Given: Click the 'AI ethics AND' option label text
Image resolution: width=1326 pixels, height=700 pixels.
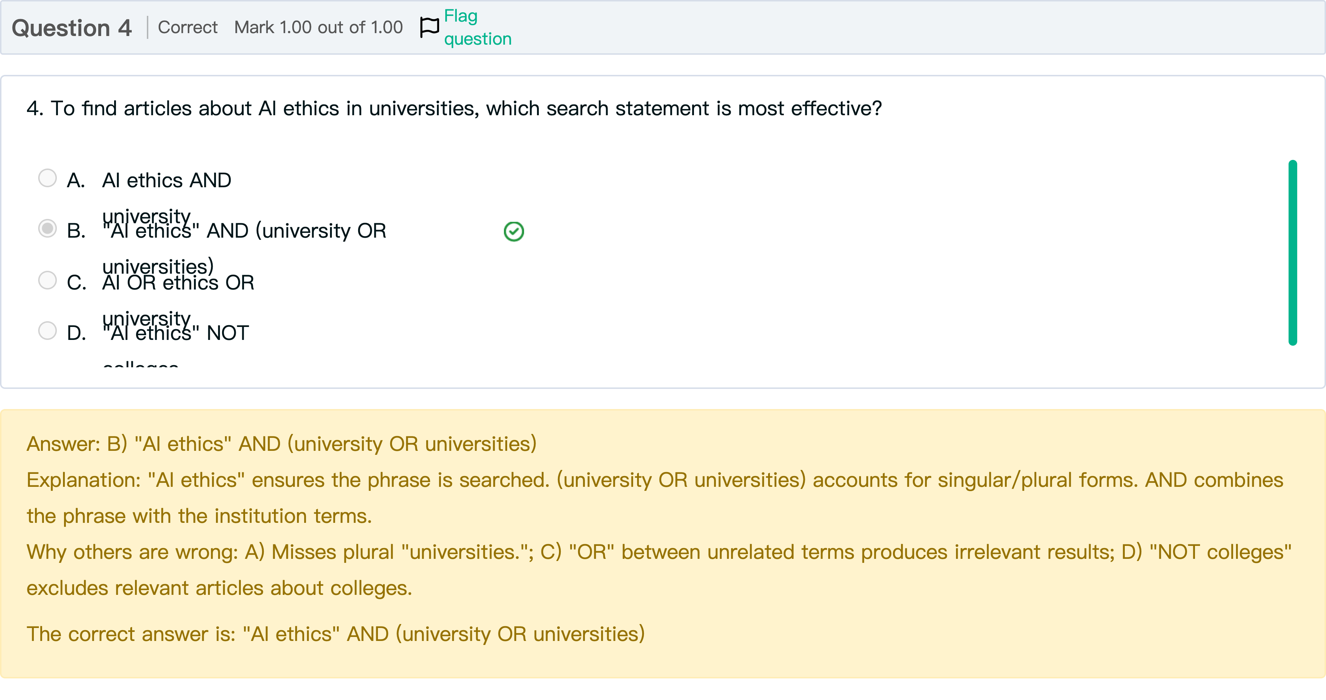Looking at the screenshot, I should (166, 181).
